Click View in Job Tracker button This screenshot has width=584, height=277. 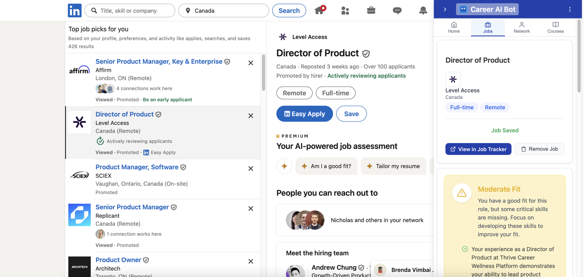478,149
